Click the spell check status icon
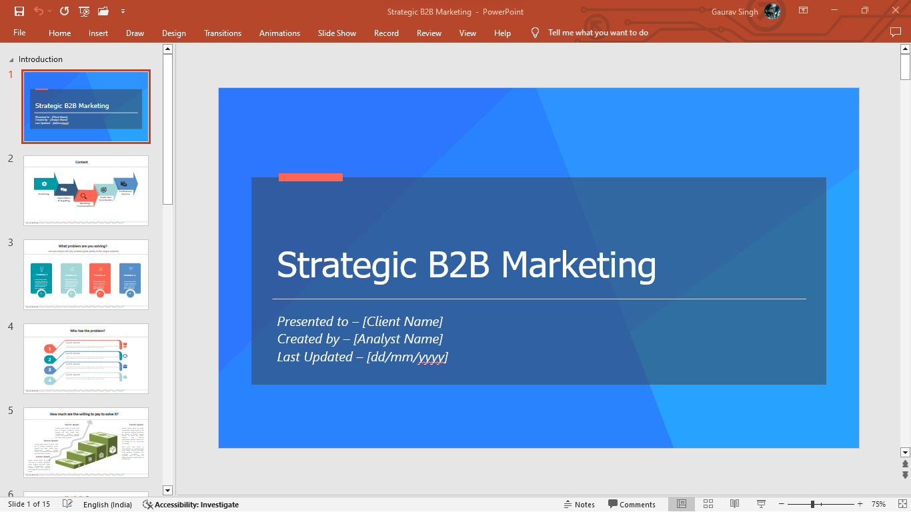911x512 pixels. [67, 505]
